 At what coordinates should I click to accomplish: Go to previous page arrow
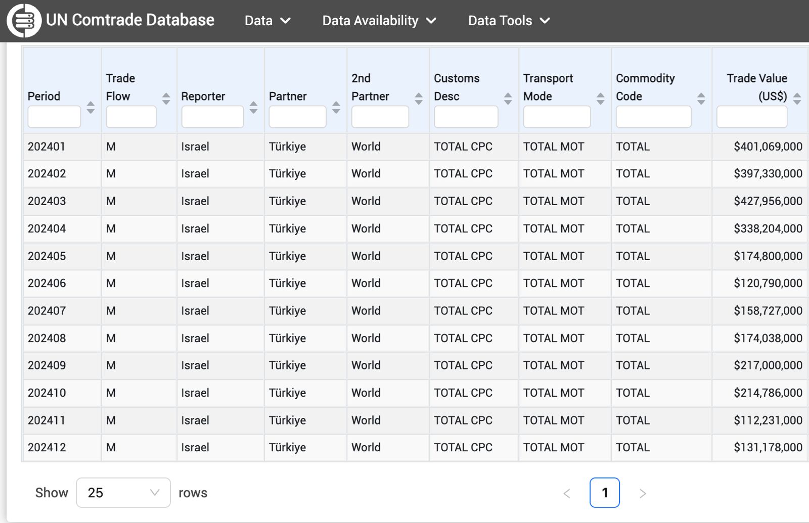coord(567,493)
